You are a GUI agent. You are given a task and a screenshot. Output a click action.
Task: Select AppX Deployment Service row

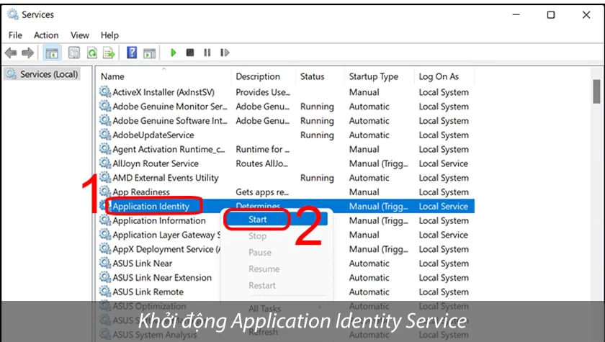point(166,249)
